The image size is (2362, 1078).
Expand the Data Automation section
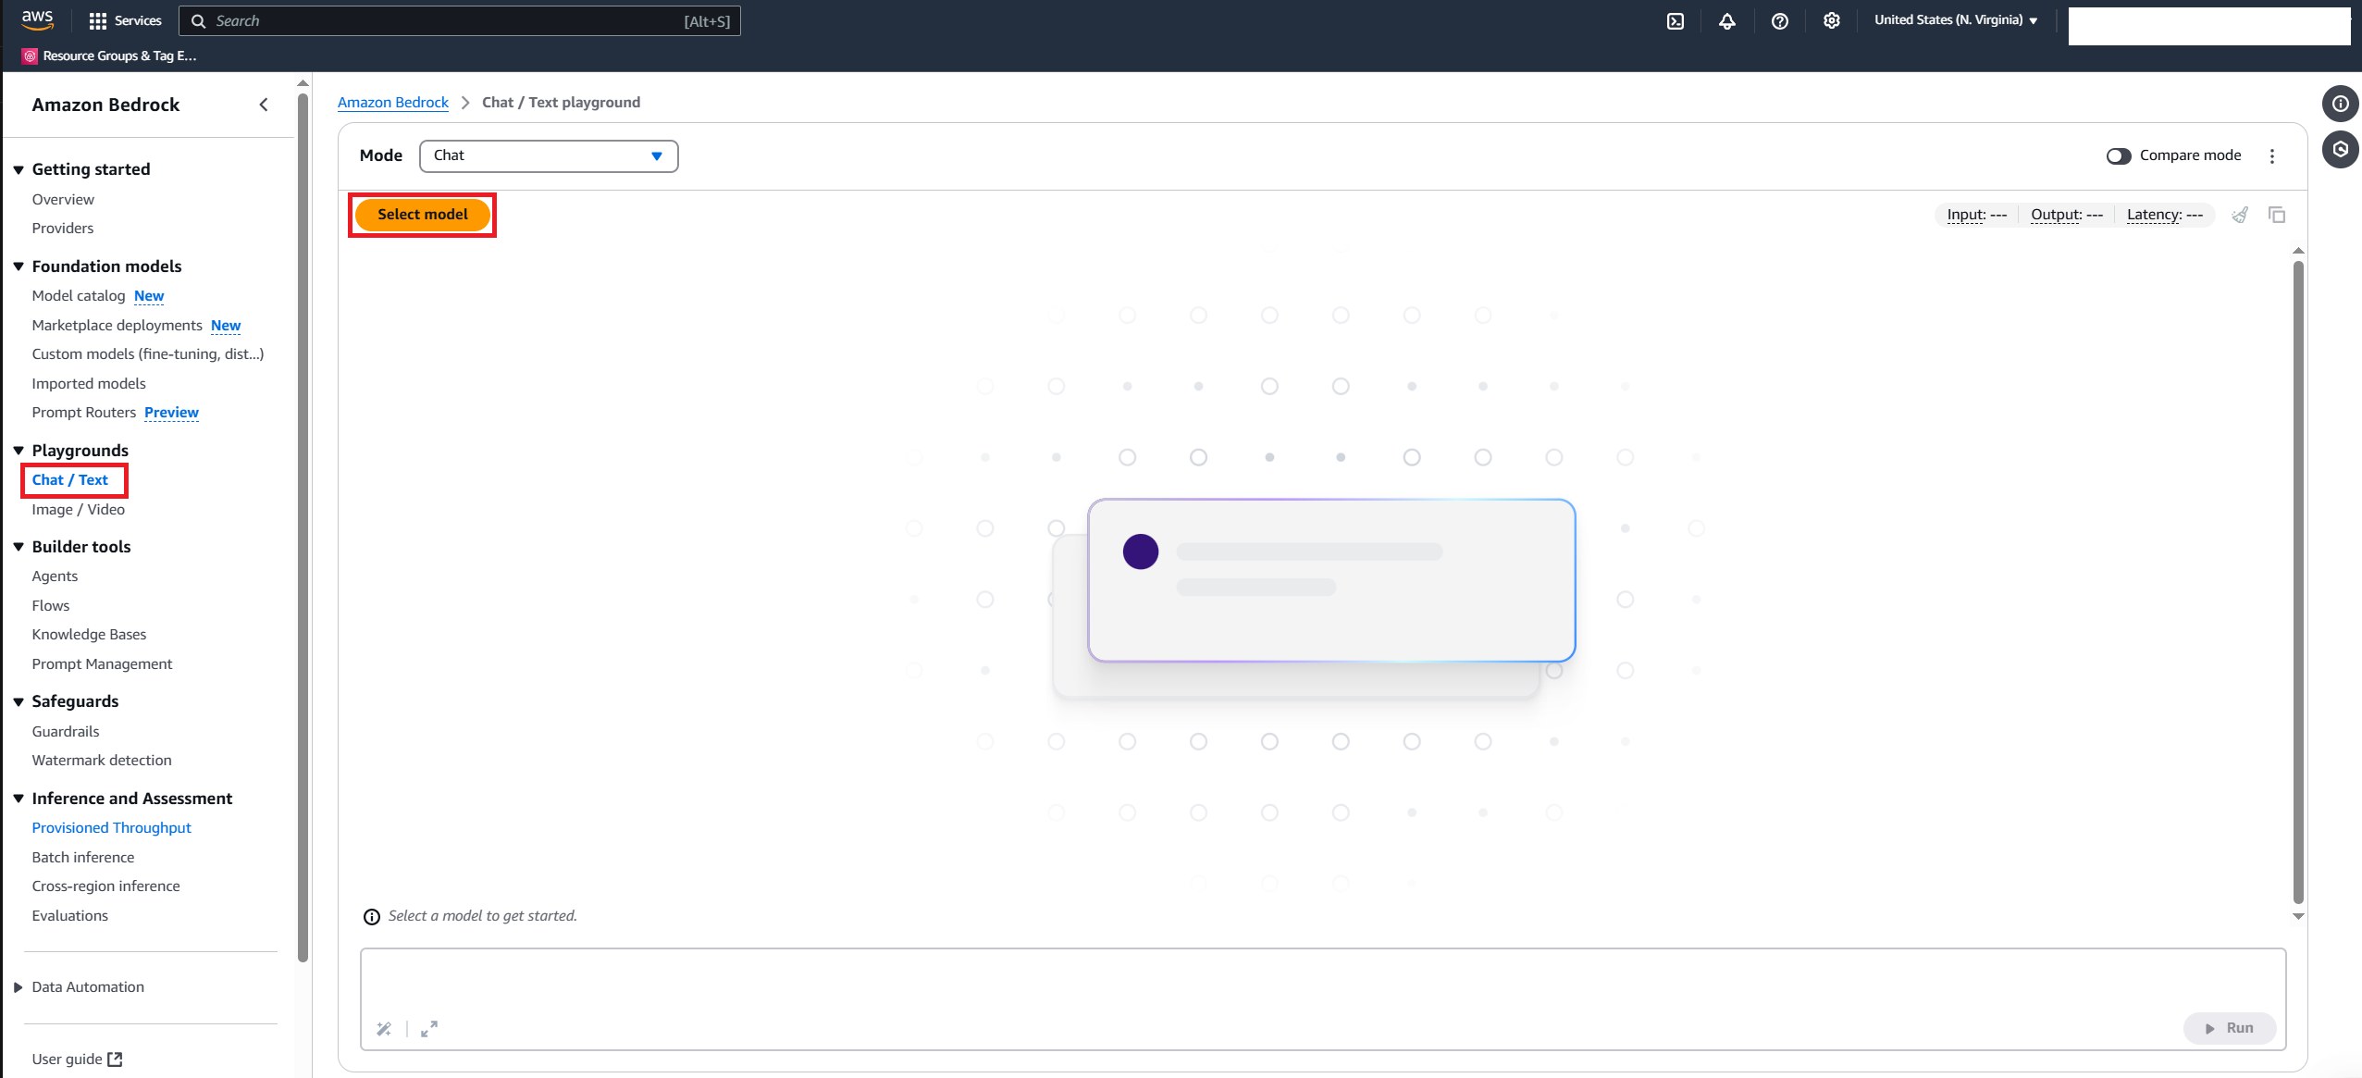click(18, 987)
